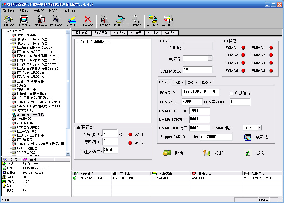The height and width of the screenshot is (203, 284).
Task: Click the IP注入端口 field 2010
Action: pyautogui.click(x=111, y=150)
